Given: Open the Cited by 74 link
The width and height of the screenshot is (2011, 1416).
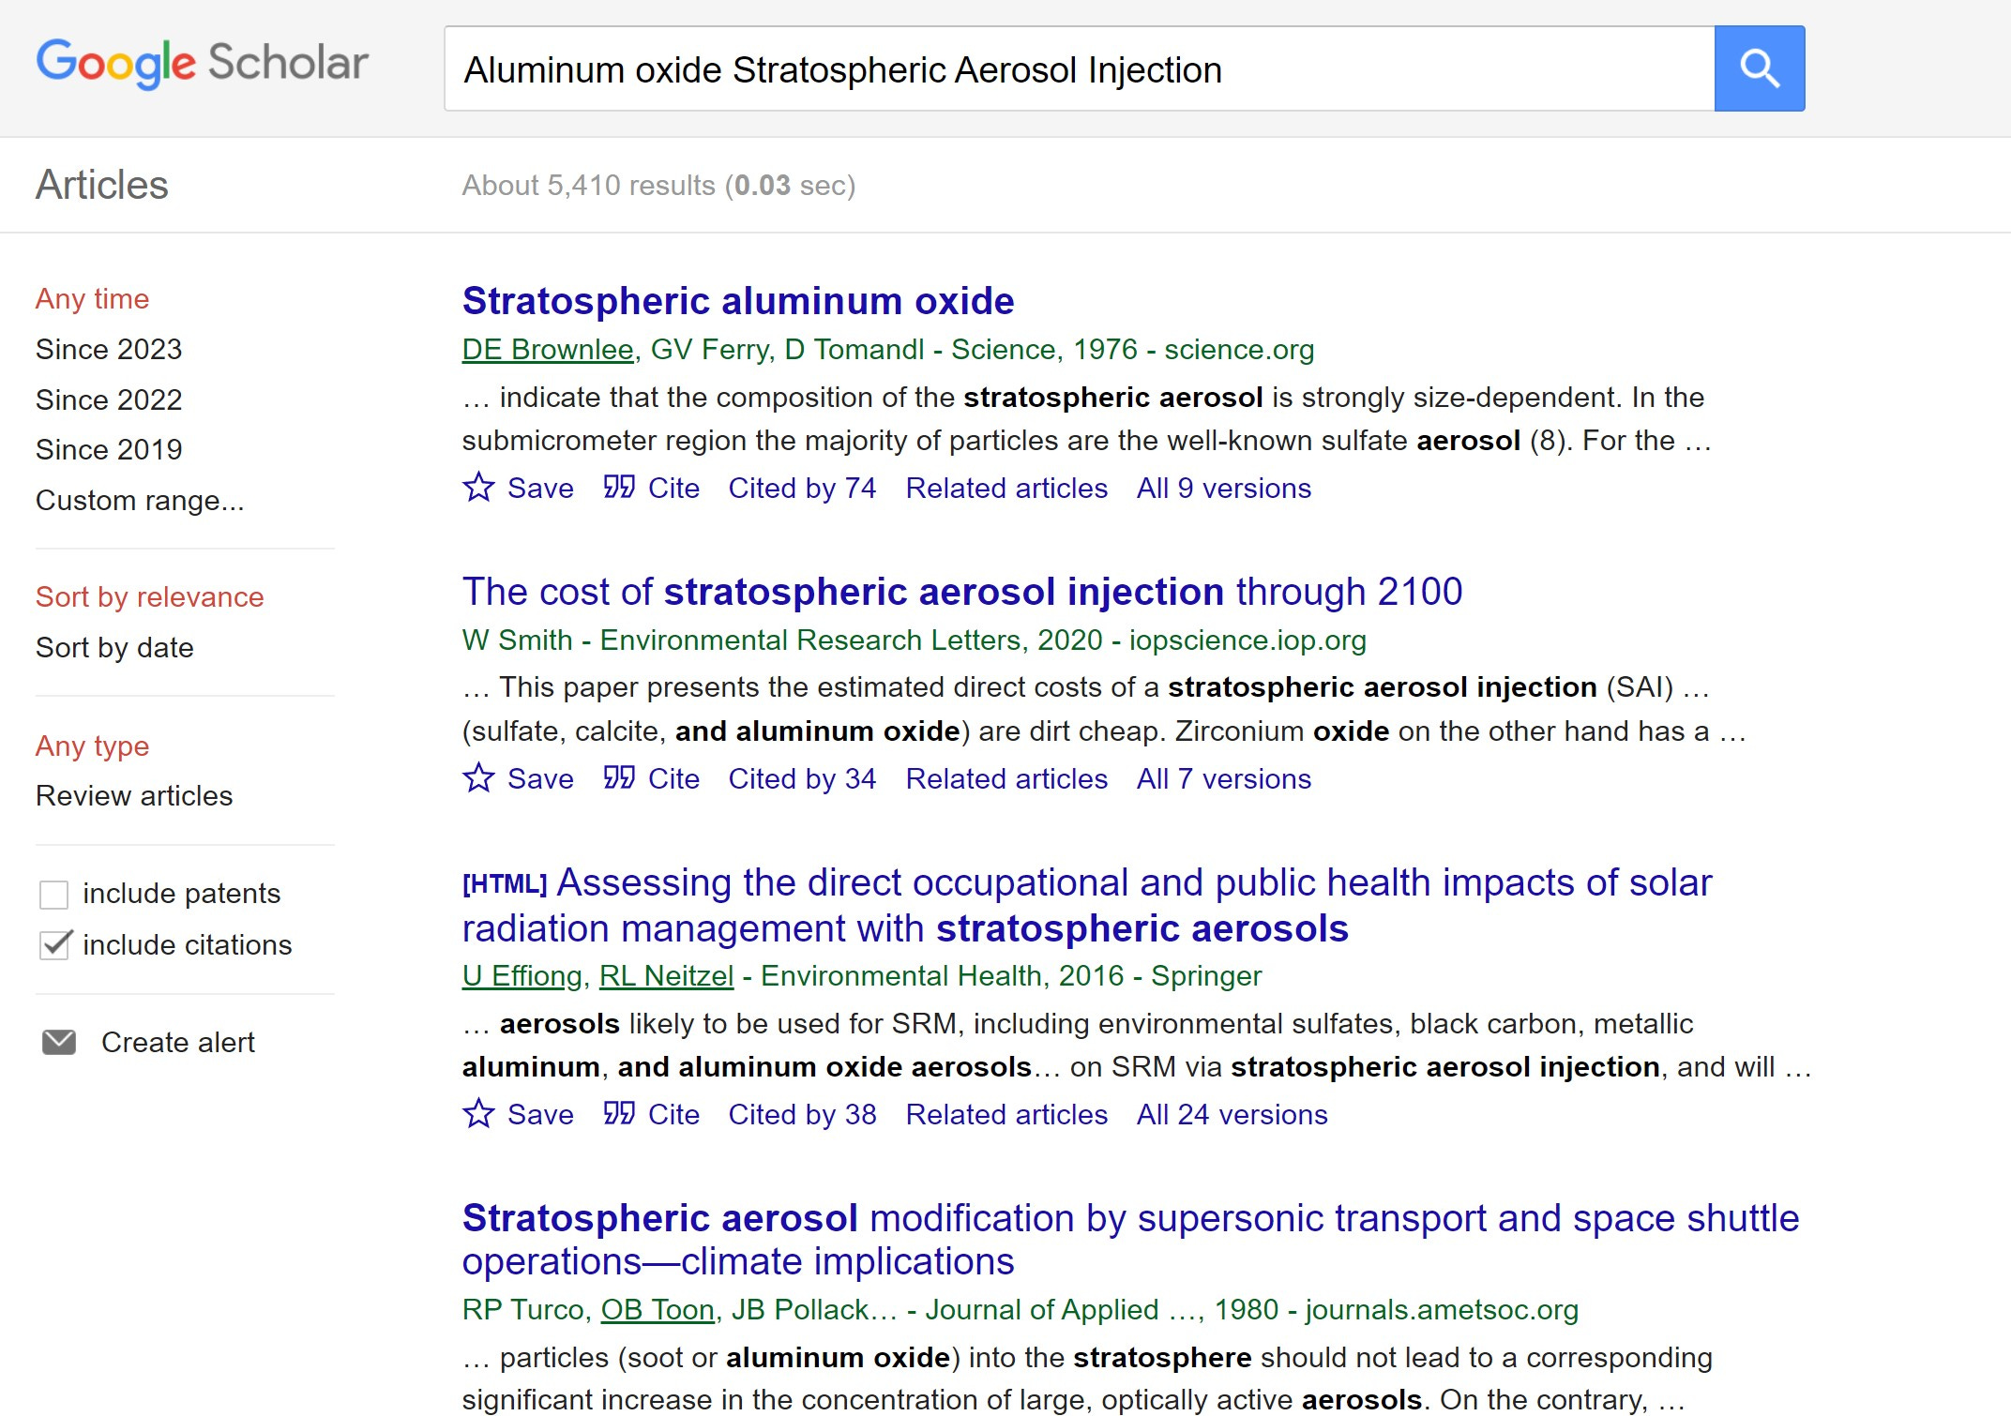Looking at the screenshot, I should pyautogui.click(x=802, y=488).
